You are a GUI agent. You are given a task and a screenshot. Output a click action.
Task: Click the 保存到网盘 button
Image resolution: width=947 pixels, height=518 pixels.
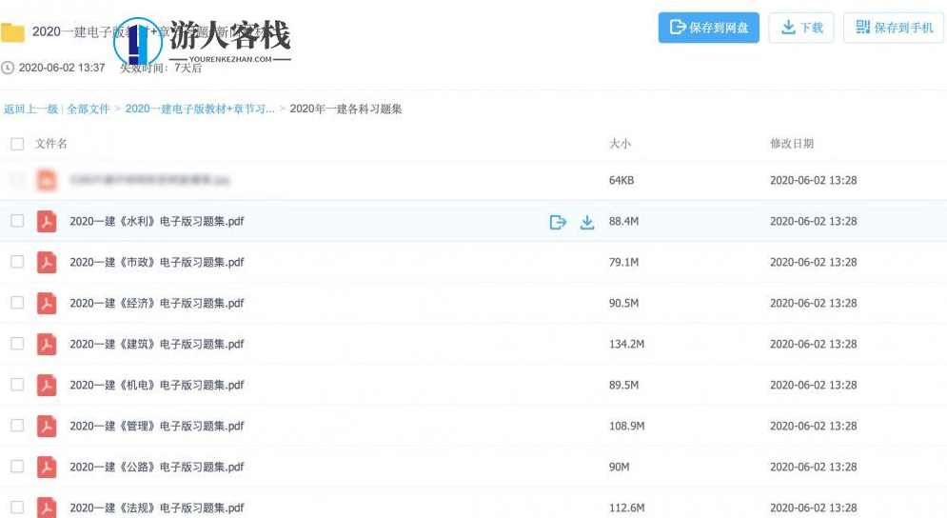point(708,28)
